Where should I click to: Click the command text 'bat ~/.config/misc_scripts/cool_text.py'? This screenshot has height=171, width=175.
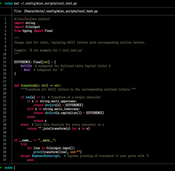45,4
